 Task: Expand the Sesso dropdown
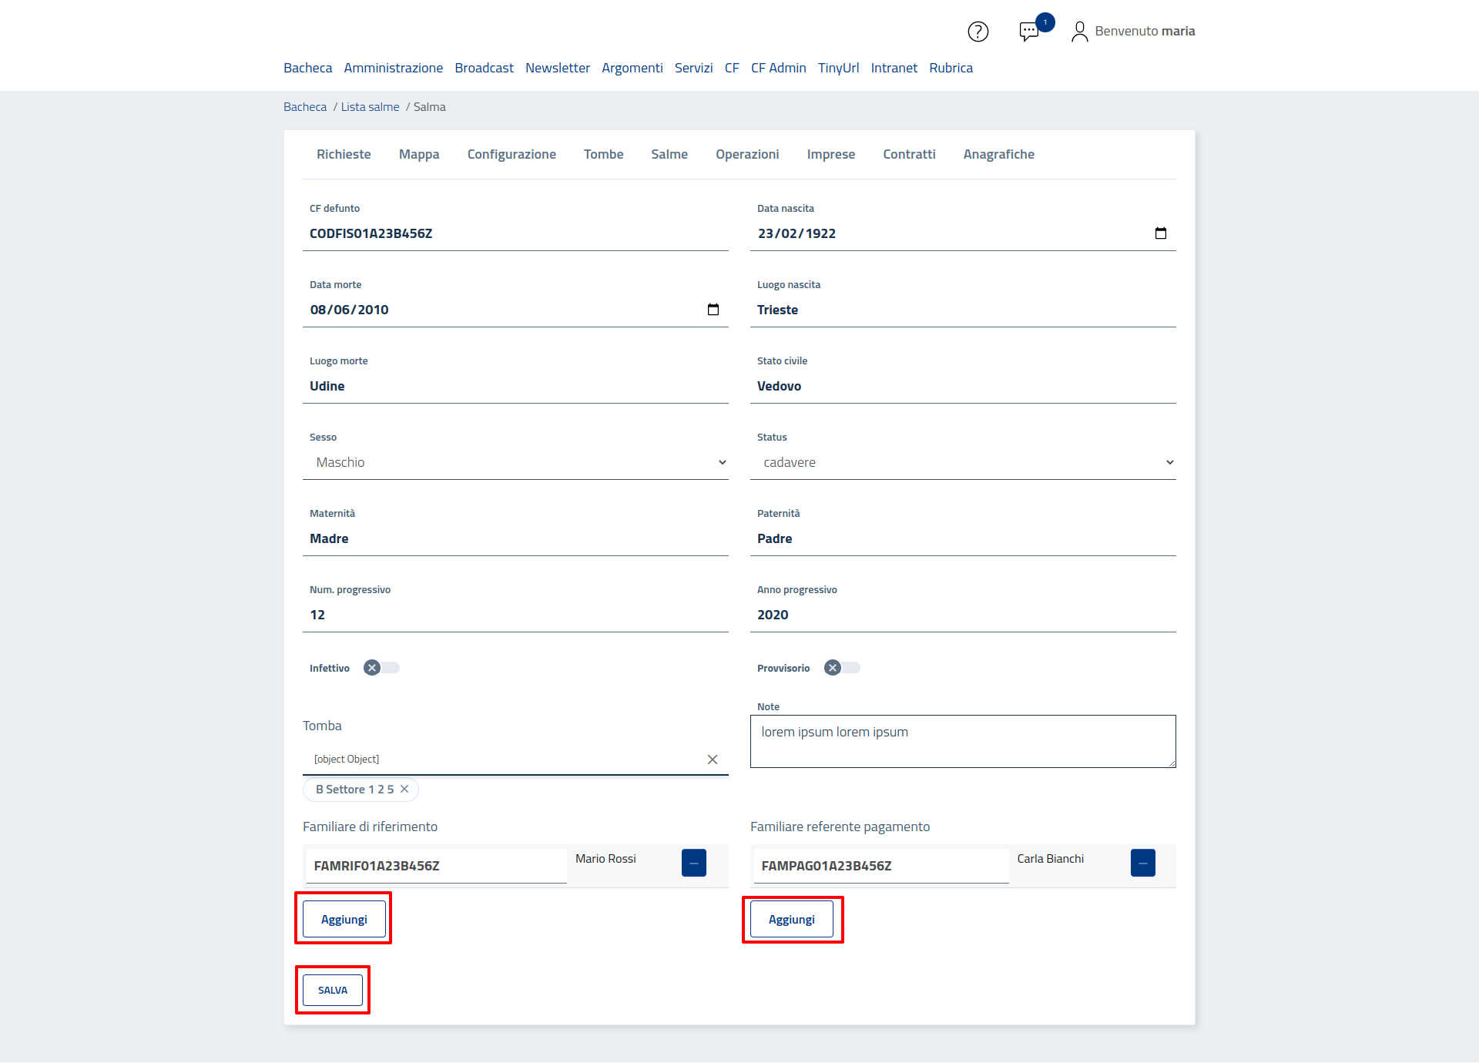pos(515,462)
